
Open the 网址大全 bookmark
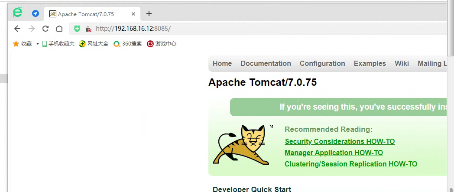click(94, 44)
